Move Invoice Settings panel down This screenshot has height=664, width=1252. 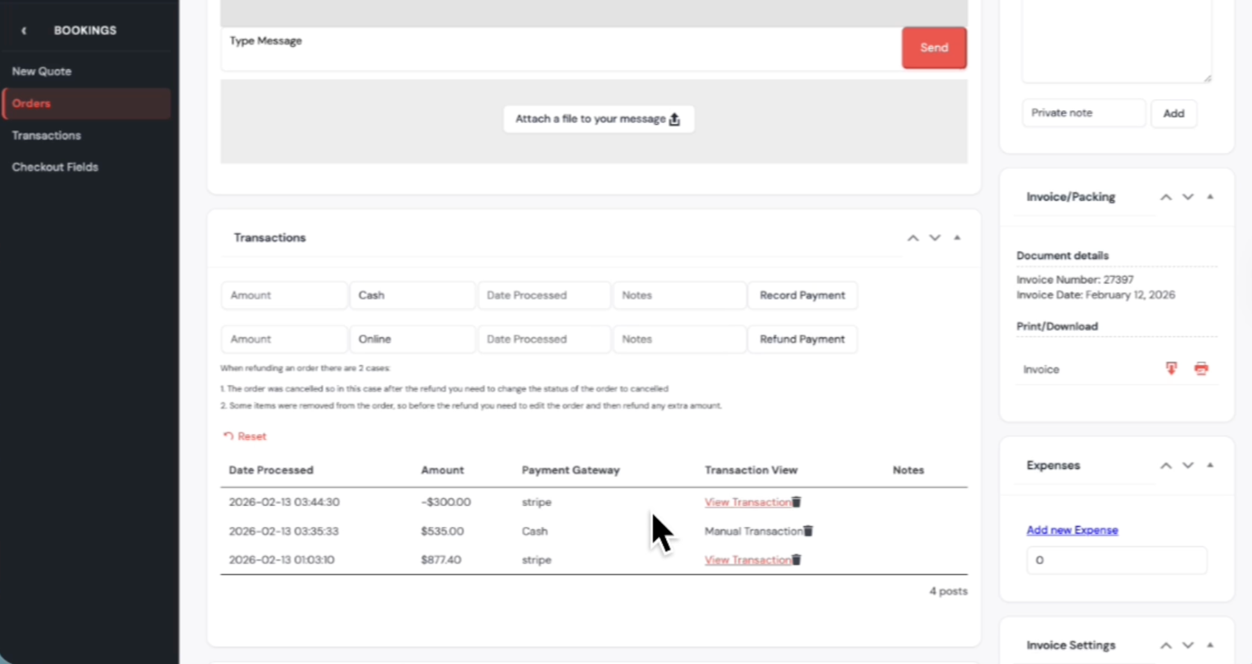1188,646
